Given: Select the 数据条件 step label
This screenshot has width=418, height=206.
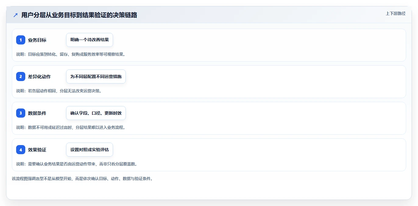Looking at the screenshot, I should 37,113.
